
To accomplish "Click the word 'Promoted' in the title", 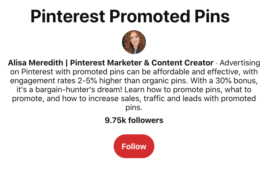I will pyautogui.click(x=150, y=16).
